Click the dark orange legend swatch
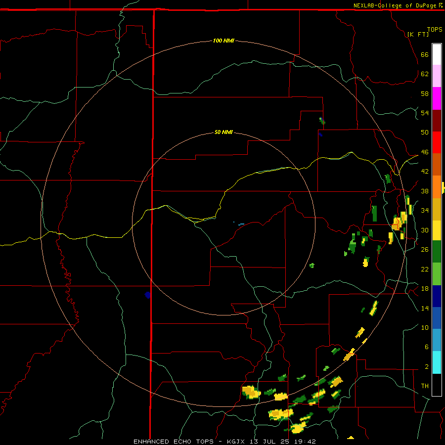The height and width of the screenshot is (445, 445). [x=437, y=165]
